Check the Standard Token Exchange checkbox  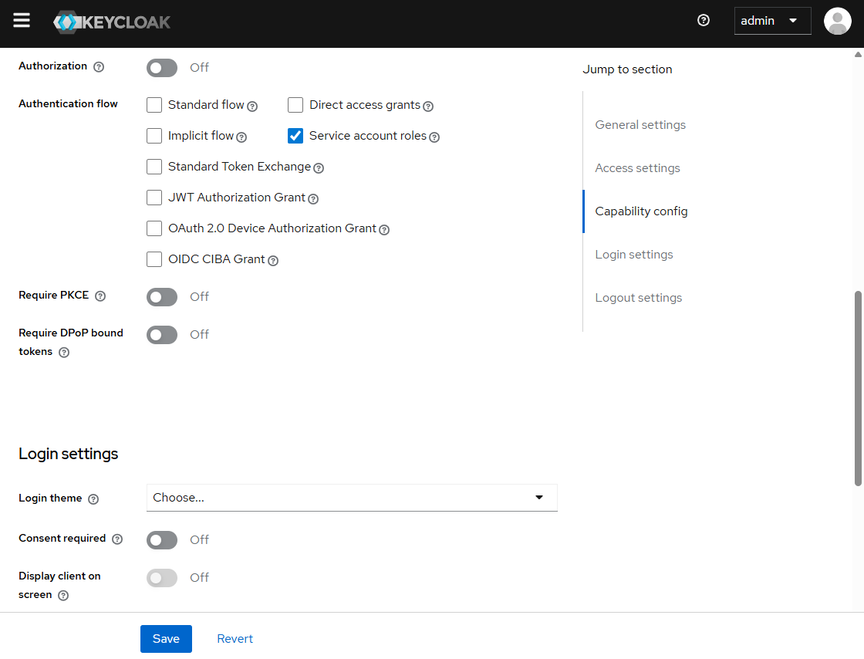[154, 167]
